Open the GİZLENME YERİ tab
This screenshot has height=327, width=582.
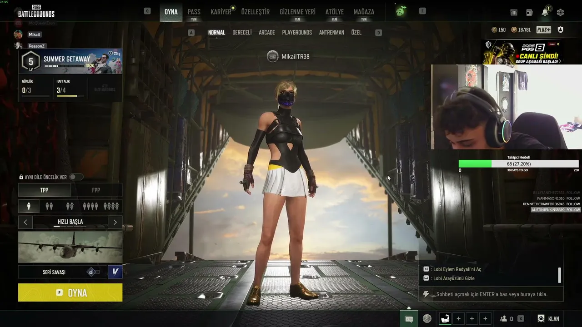pyautogui.click(x=297, y=12)
